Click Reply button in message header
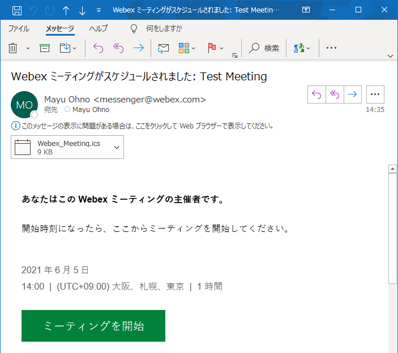Image resolution: width=398 pixels, height=353 pixels. pyautogui.click(x=316, y=94)
